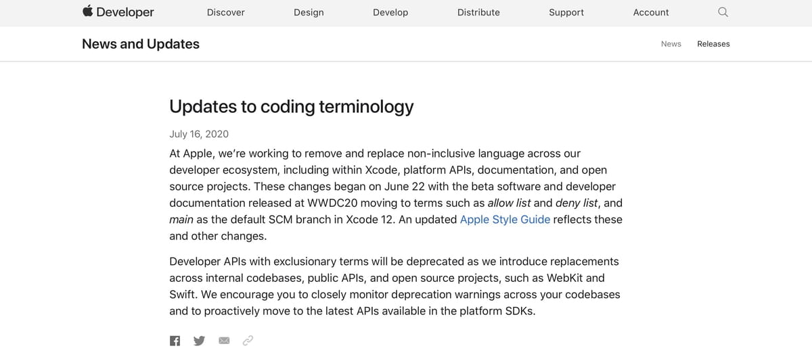812x363 pixels.
Task: Click the italic allow list term
Action: tap(509, 203)
